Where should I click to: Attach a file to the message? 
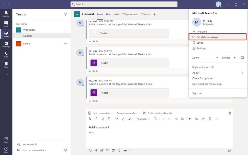(x=96, y=151)
